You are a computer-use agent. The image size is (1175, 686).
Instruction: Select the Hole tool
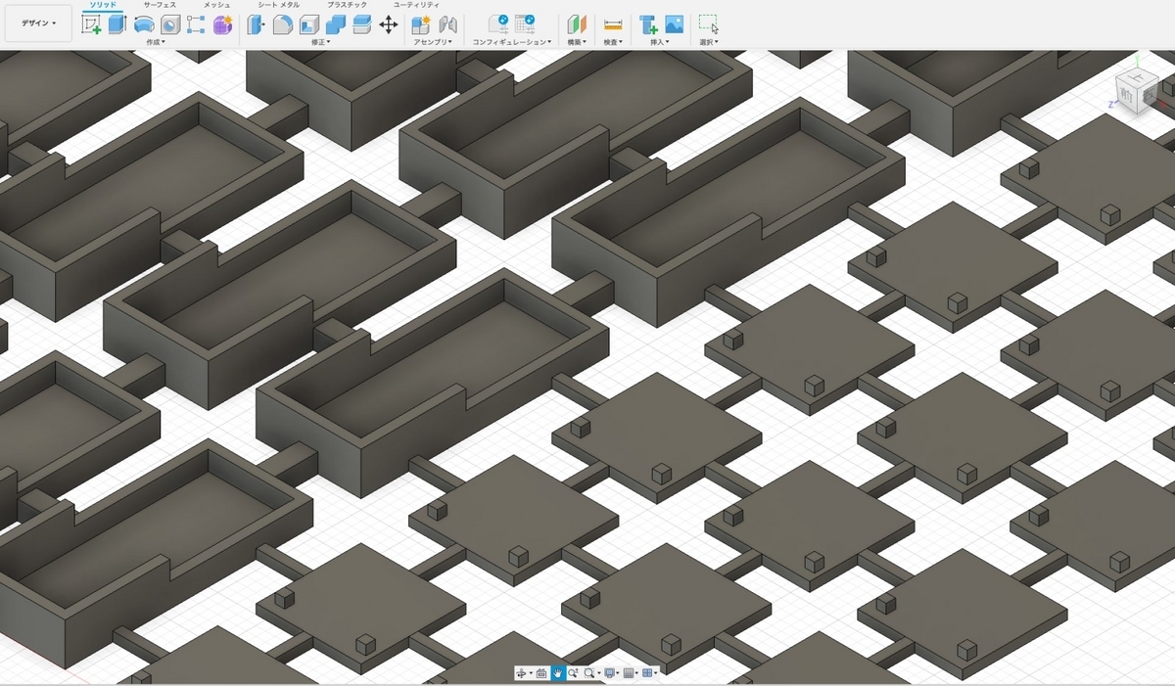point(169,24)
